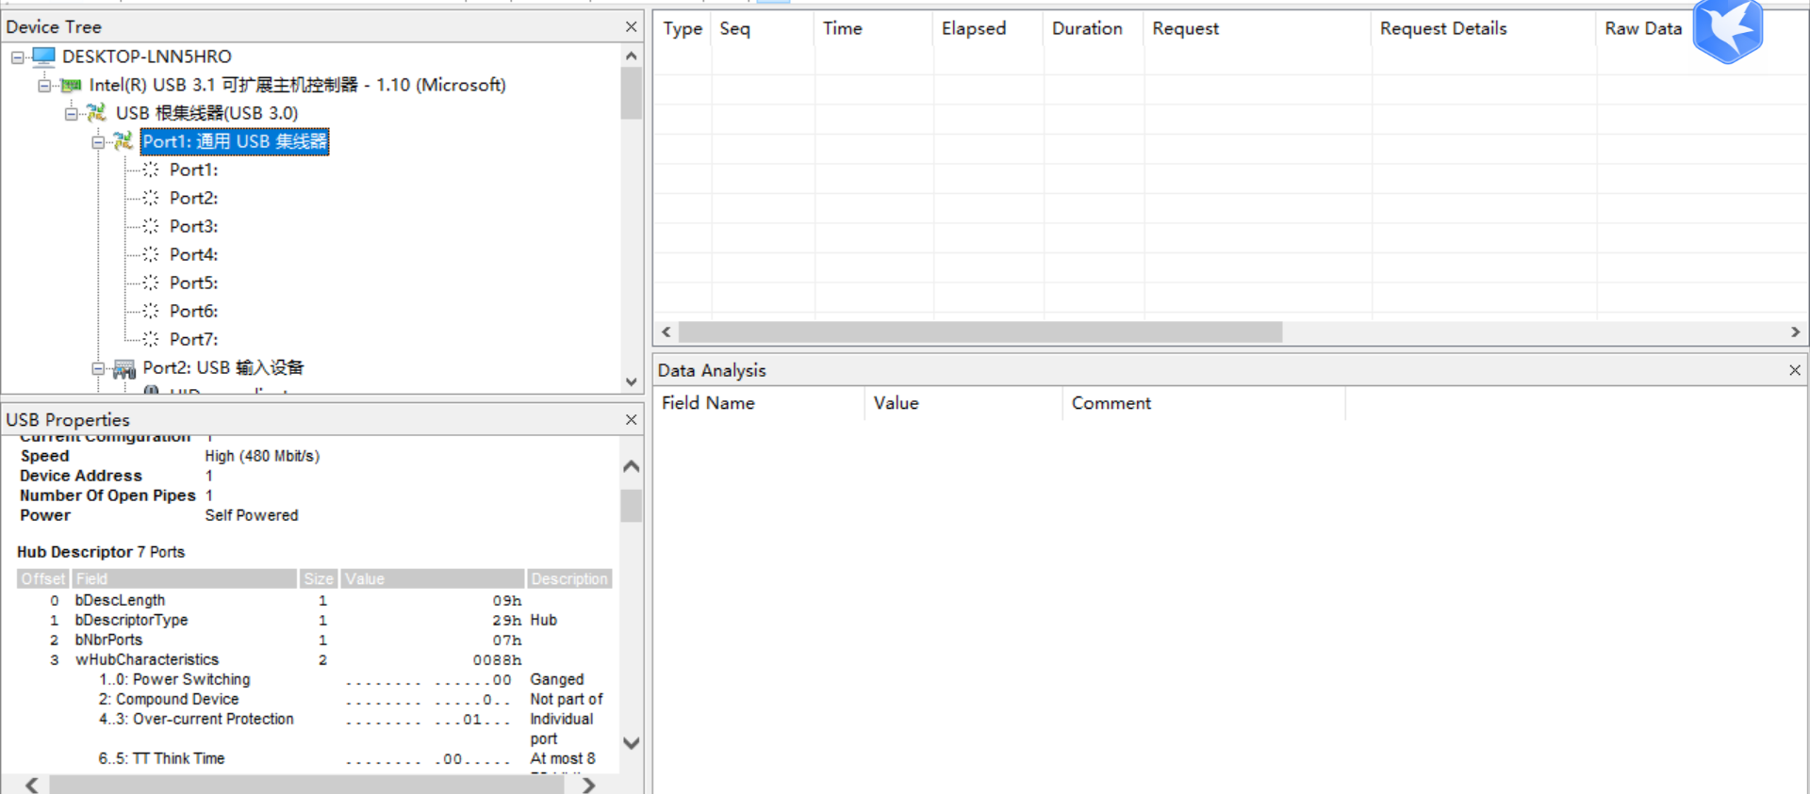This screenshot has height=794, width=1810.
Task: Click Device Tree scrollbar up arrow
Action: (x=632, y=57)
